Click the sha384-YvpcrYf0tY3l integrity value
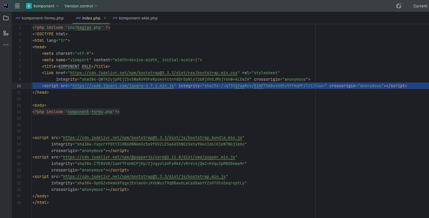Screen dimensions: 429x218 point(161,144)
